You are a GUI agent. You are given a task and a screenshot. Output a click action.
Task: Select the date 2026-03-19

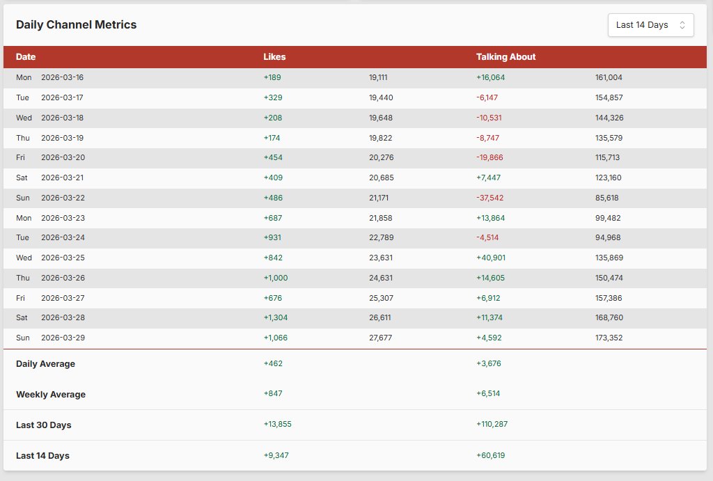[62, 138]
